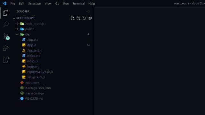Open README.md file
205x115 pixels.
tap(34, 99)
